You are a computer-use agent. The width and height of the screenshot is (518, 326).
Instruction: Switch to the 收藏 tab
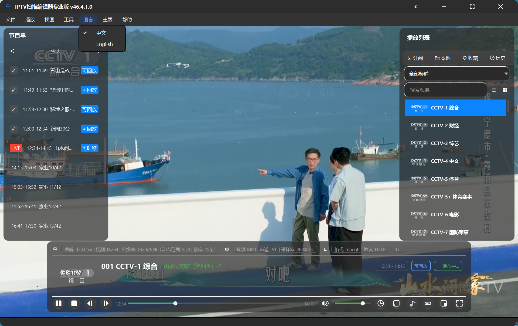(470, 58)
